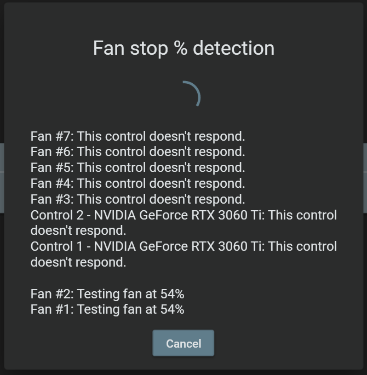Click "Fan #1: Testing fan" line
This screenshot has height=375, width=367.
tap(88, 309)
